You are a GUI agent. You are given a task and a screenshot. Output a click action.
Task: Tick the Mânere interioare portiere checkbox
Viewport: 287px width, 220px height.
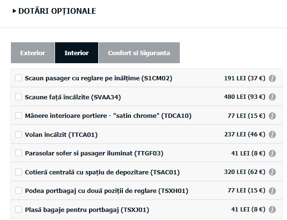tap(19, 115)
